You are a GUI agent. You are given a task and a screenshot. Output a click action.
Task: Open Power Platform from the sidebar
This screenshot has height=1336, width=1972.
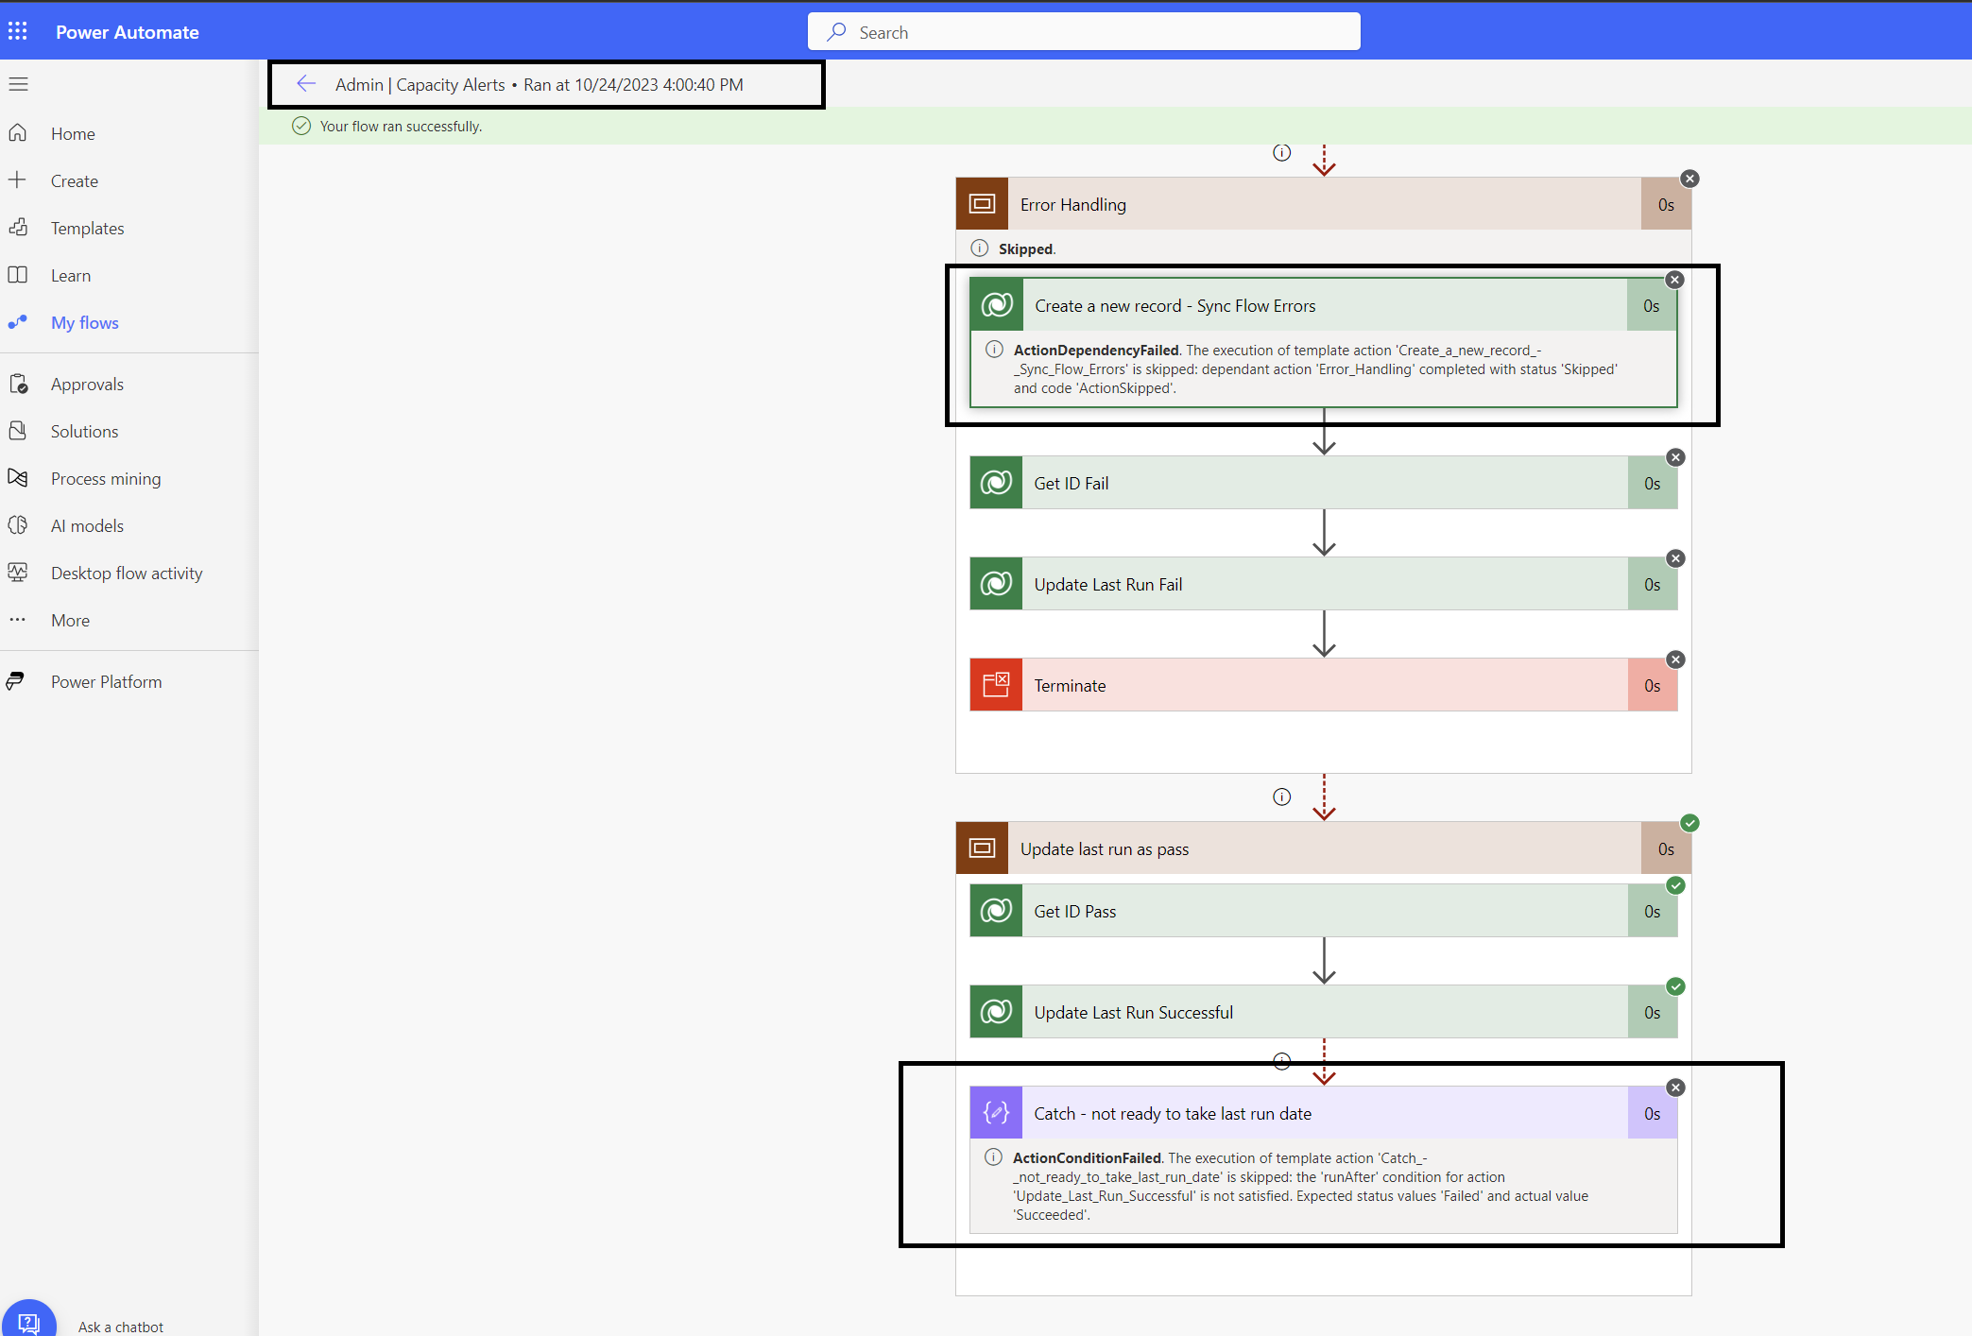pyautogui.click(x=106, y=680)
